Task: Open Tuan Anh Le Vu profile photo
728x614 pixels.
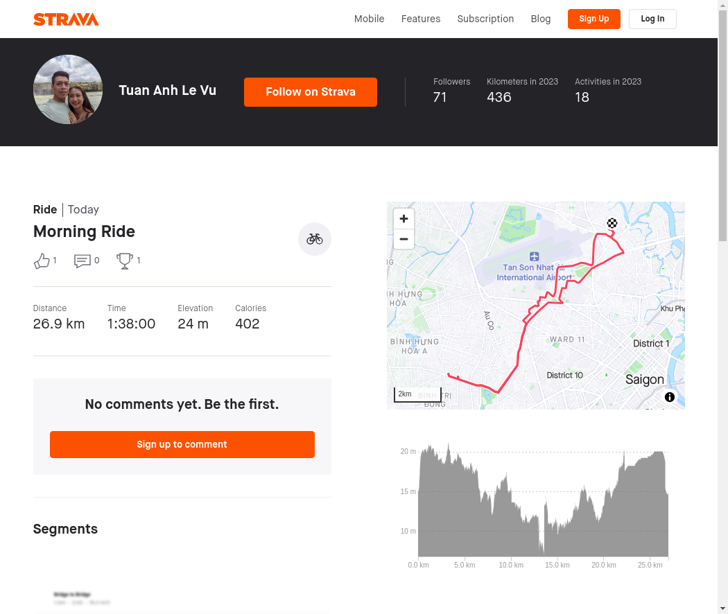Action: pos(68,89)
